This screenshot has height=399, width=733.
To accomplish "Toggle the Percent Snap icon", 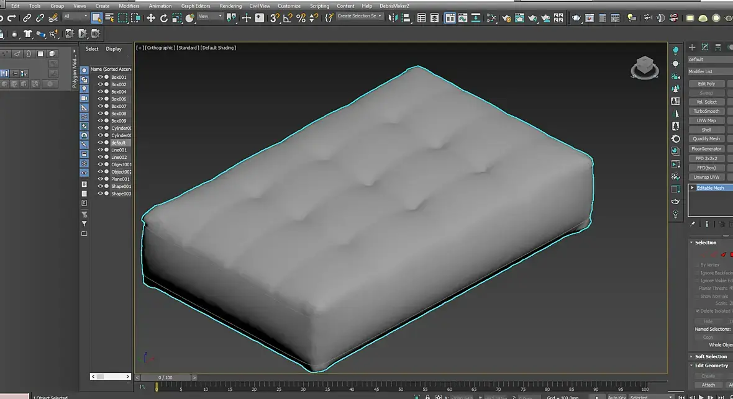I will 301,18.
